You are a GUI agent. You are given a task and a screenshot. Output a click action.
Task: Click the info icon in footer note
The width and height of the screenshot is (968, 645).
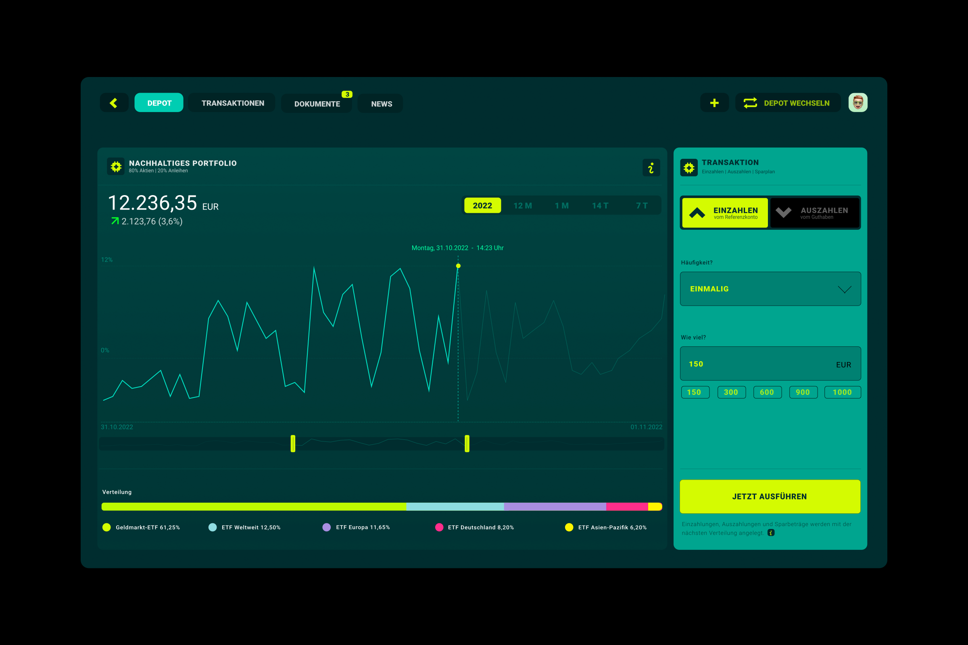pyautogui.click(x=771, y=533)
